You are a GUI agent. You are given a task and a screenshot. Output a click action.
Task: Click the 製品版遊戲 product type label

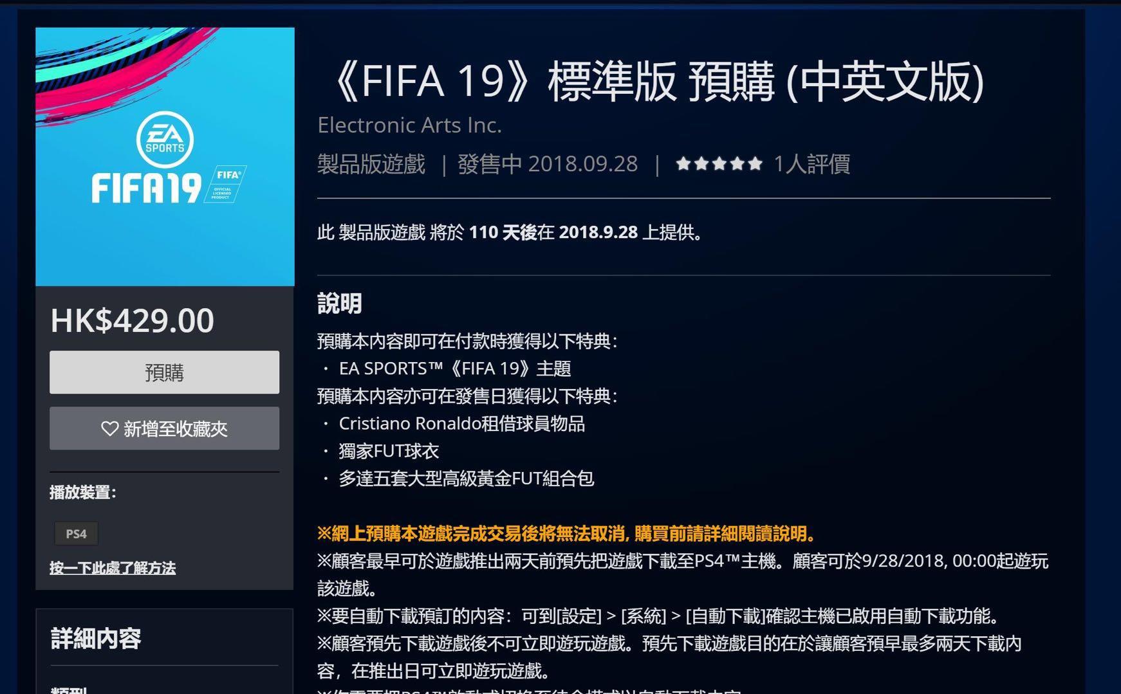click(x=371, y=164)
